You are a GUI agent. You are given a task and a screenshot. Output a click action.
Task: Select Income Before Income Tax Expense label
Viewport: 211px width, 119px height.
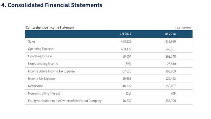pyautogui.click(x=51, y=71)
